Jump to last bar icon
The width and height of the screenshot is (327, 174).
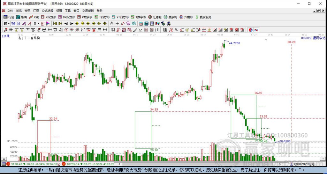tap(60, 24)
